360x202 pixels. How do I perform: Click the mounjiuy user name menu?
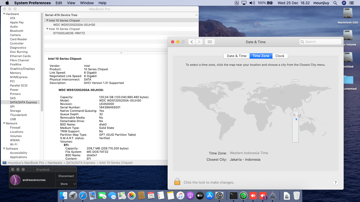[x=322, y=3]
